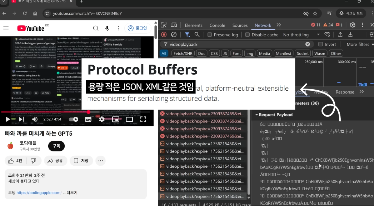This screenshot has width=374, height=206.
Task: Switch to the Sources tab
Action: coord(240,25)
